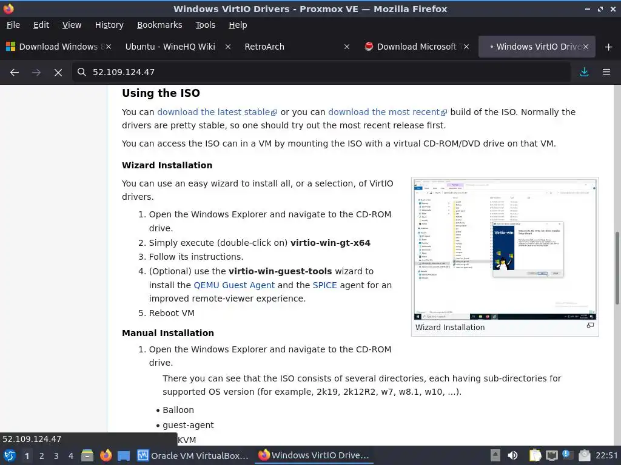This screenshot has height=465, width=621.
Task: Focus the Windows VirtIO Drivers taskbar entry
Action: [314, 455]
